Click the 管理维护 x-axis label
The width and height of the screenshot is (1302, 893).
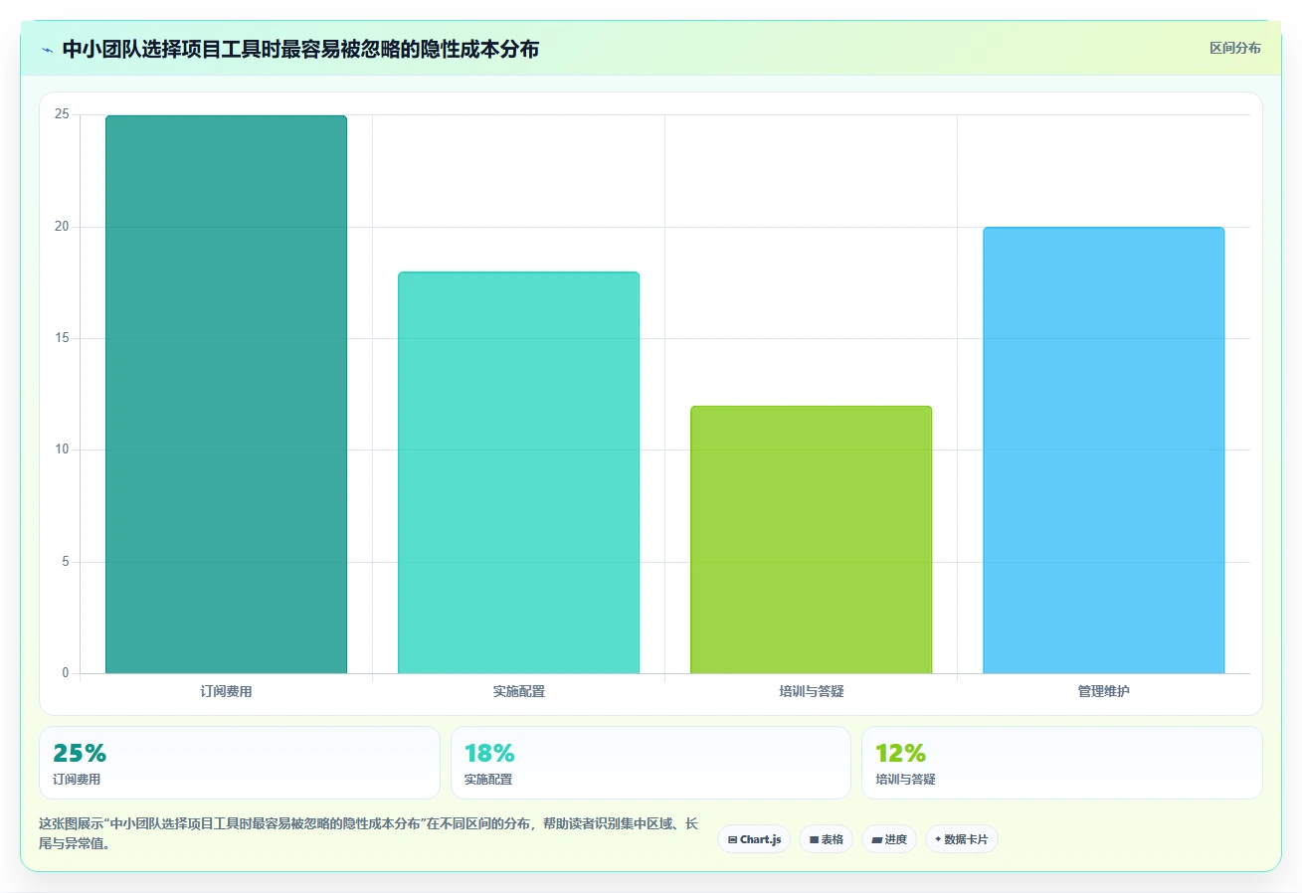click(x=1103, y=691)
